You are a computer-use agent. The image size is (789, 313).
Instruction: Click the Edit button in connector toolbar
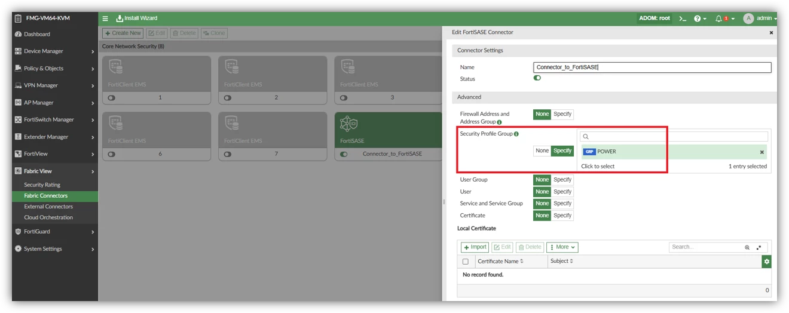tap(157, 33)
